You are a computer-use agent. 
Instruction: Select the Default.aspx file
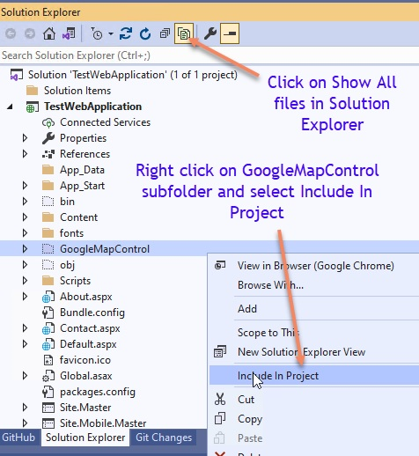[x=88, y=344]
